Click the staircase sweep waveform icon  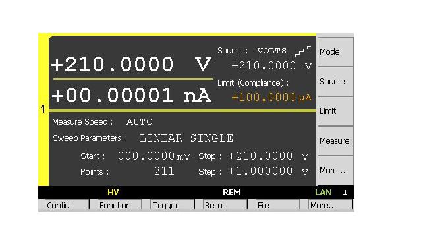pyautogui.click(x=301, y=51)
